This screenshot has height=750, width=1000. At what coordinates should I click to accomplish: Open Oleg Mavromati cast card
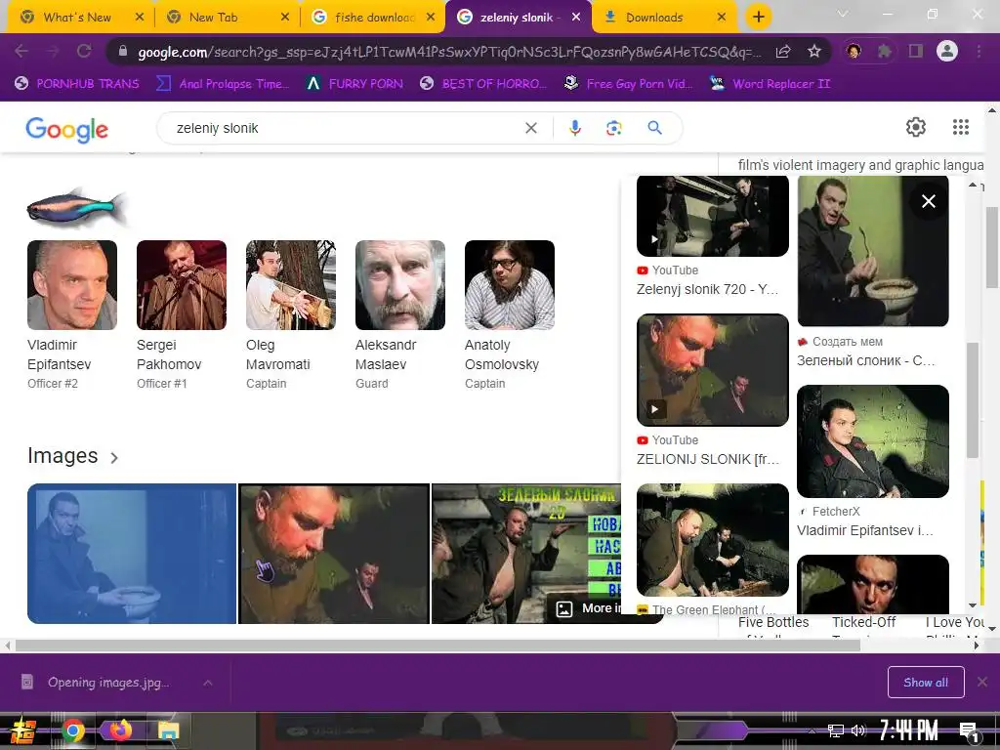[x=291, y=315]
